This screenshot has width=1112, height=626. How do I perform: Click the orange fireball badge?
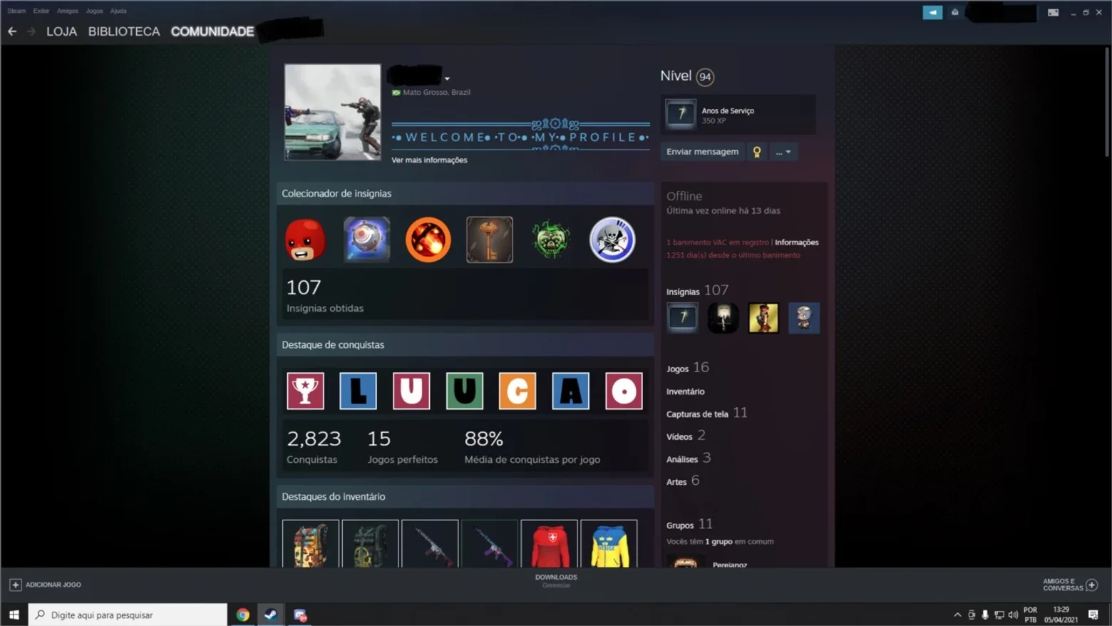click(428, 240)
